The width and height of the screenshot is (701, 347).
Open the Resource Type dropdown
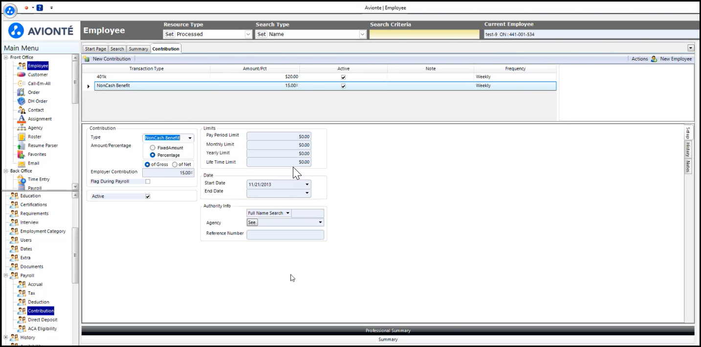(248, 34)
